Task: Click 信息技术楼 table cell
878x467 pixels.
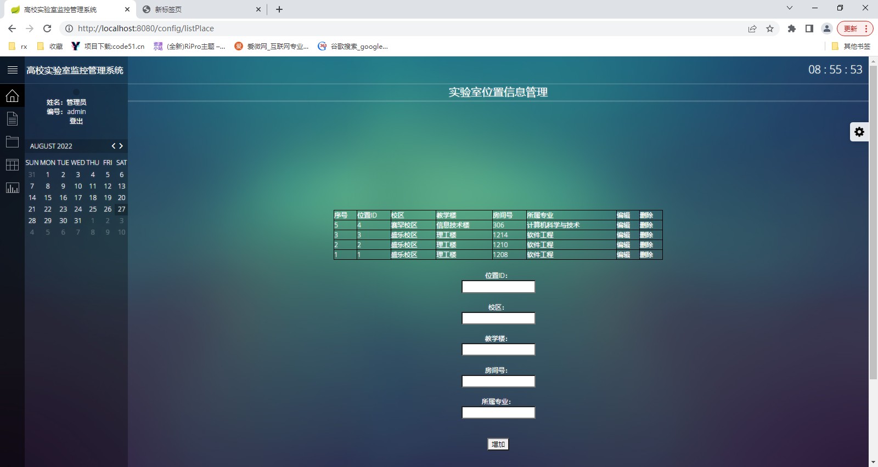Action: coord(463,225)
